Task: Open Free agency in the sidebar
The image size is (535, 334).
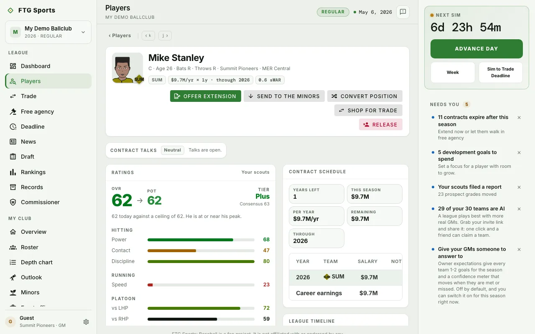Action: tap(48, 111)
